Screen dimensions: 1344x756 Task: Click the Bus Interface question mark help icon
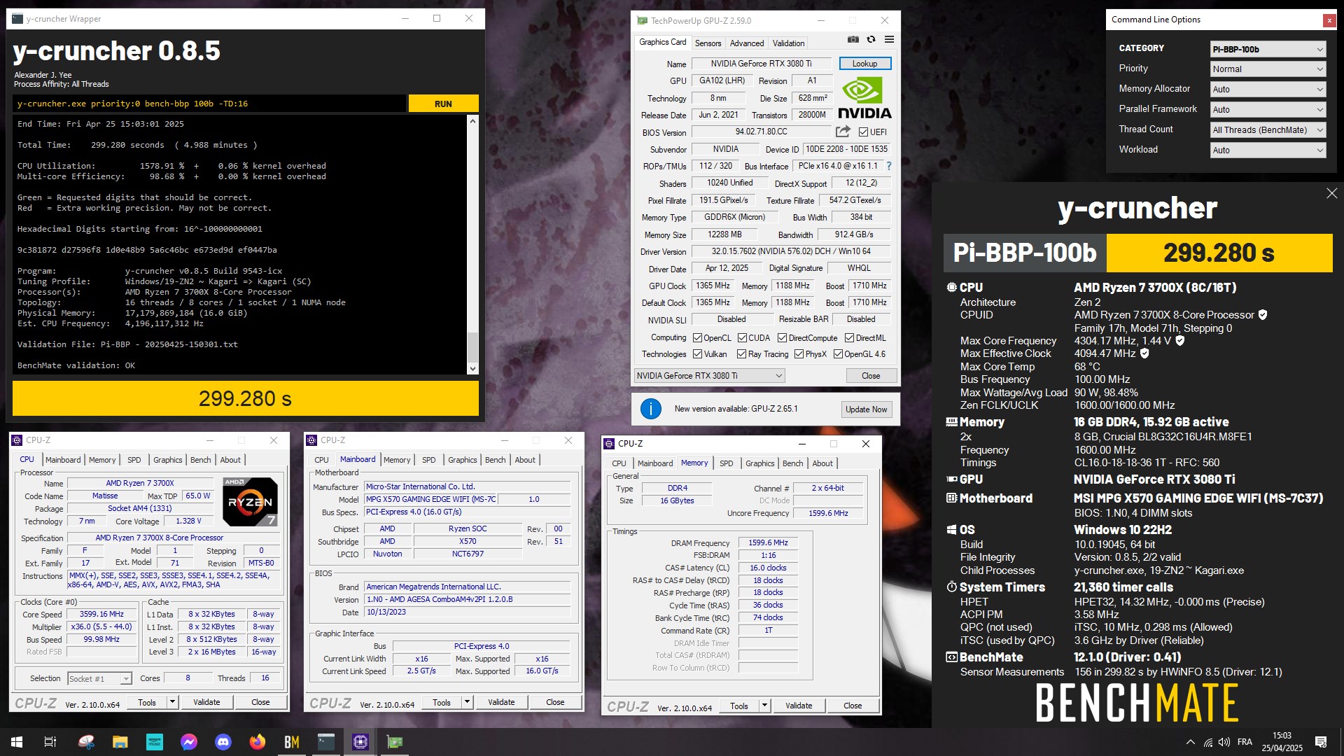tap(889, 166)
